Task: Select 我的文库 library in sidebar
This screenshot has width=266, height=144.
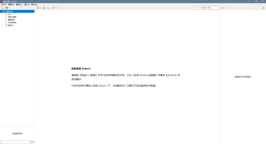Action: point(17,11)
